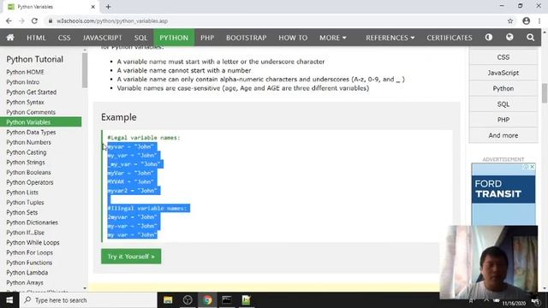This screenshot has height=308, width=548.
Task: Open the Windows Start menu
Action: click(9, 300)
